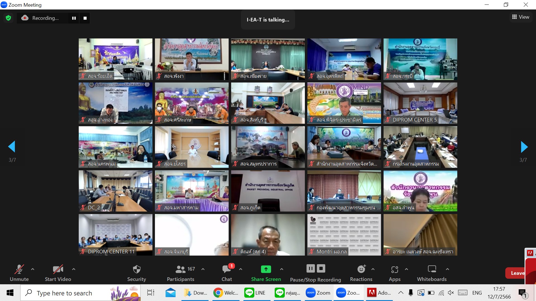Image resolution: width=536 pixels, height=301 pixels.
Task: Pause the recording from top bar
Action: (74, 18)
